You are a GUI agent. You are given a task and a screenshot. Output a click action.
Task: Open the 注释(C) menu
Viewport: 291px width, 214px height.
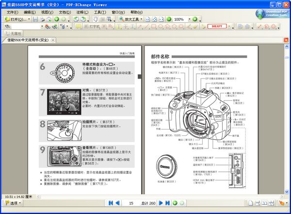(x=82, y=12)
